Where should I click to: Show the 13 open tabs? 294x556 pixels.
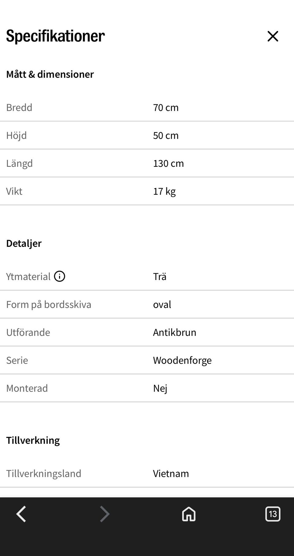coord(273,514)
